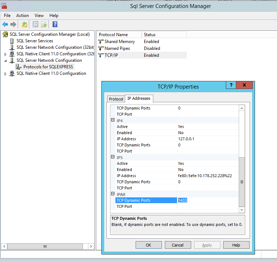Click the SQL Server Services tree icon

click(x=12, y=41)
